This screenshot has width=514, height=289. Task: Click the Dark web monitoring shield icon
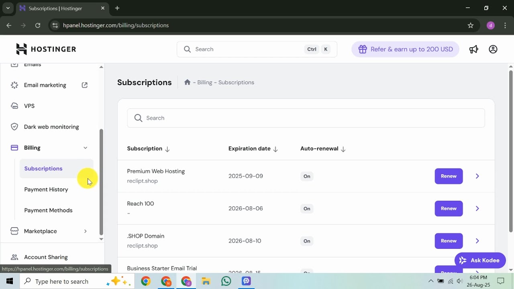(14, 127)
